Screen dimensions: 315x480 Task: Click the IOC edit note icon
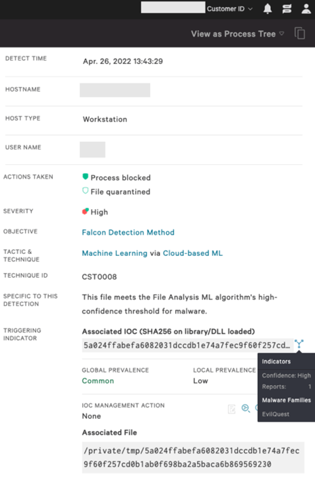(231, 409)
